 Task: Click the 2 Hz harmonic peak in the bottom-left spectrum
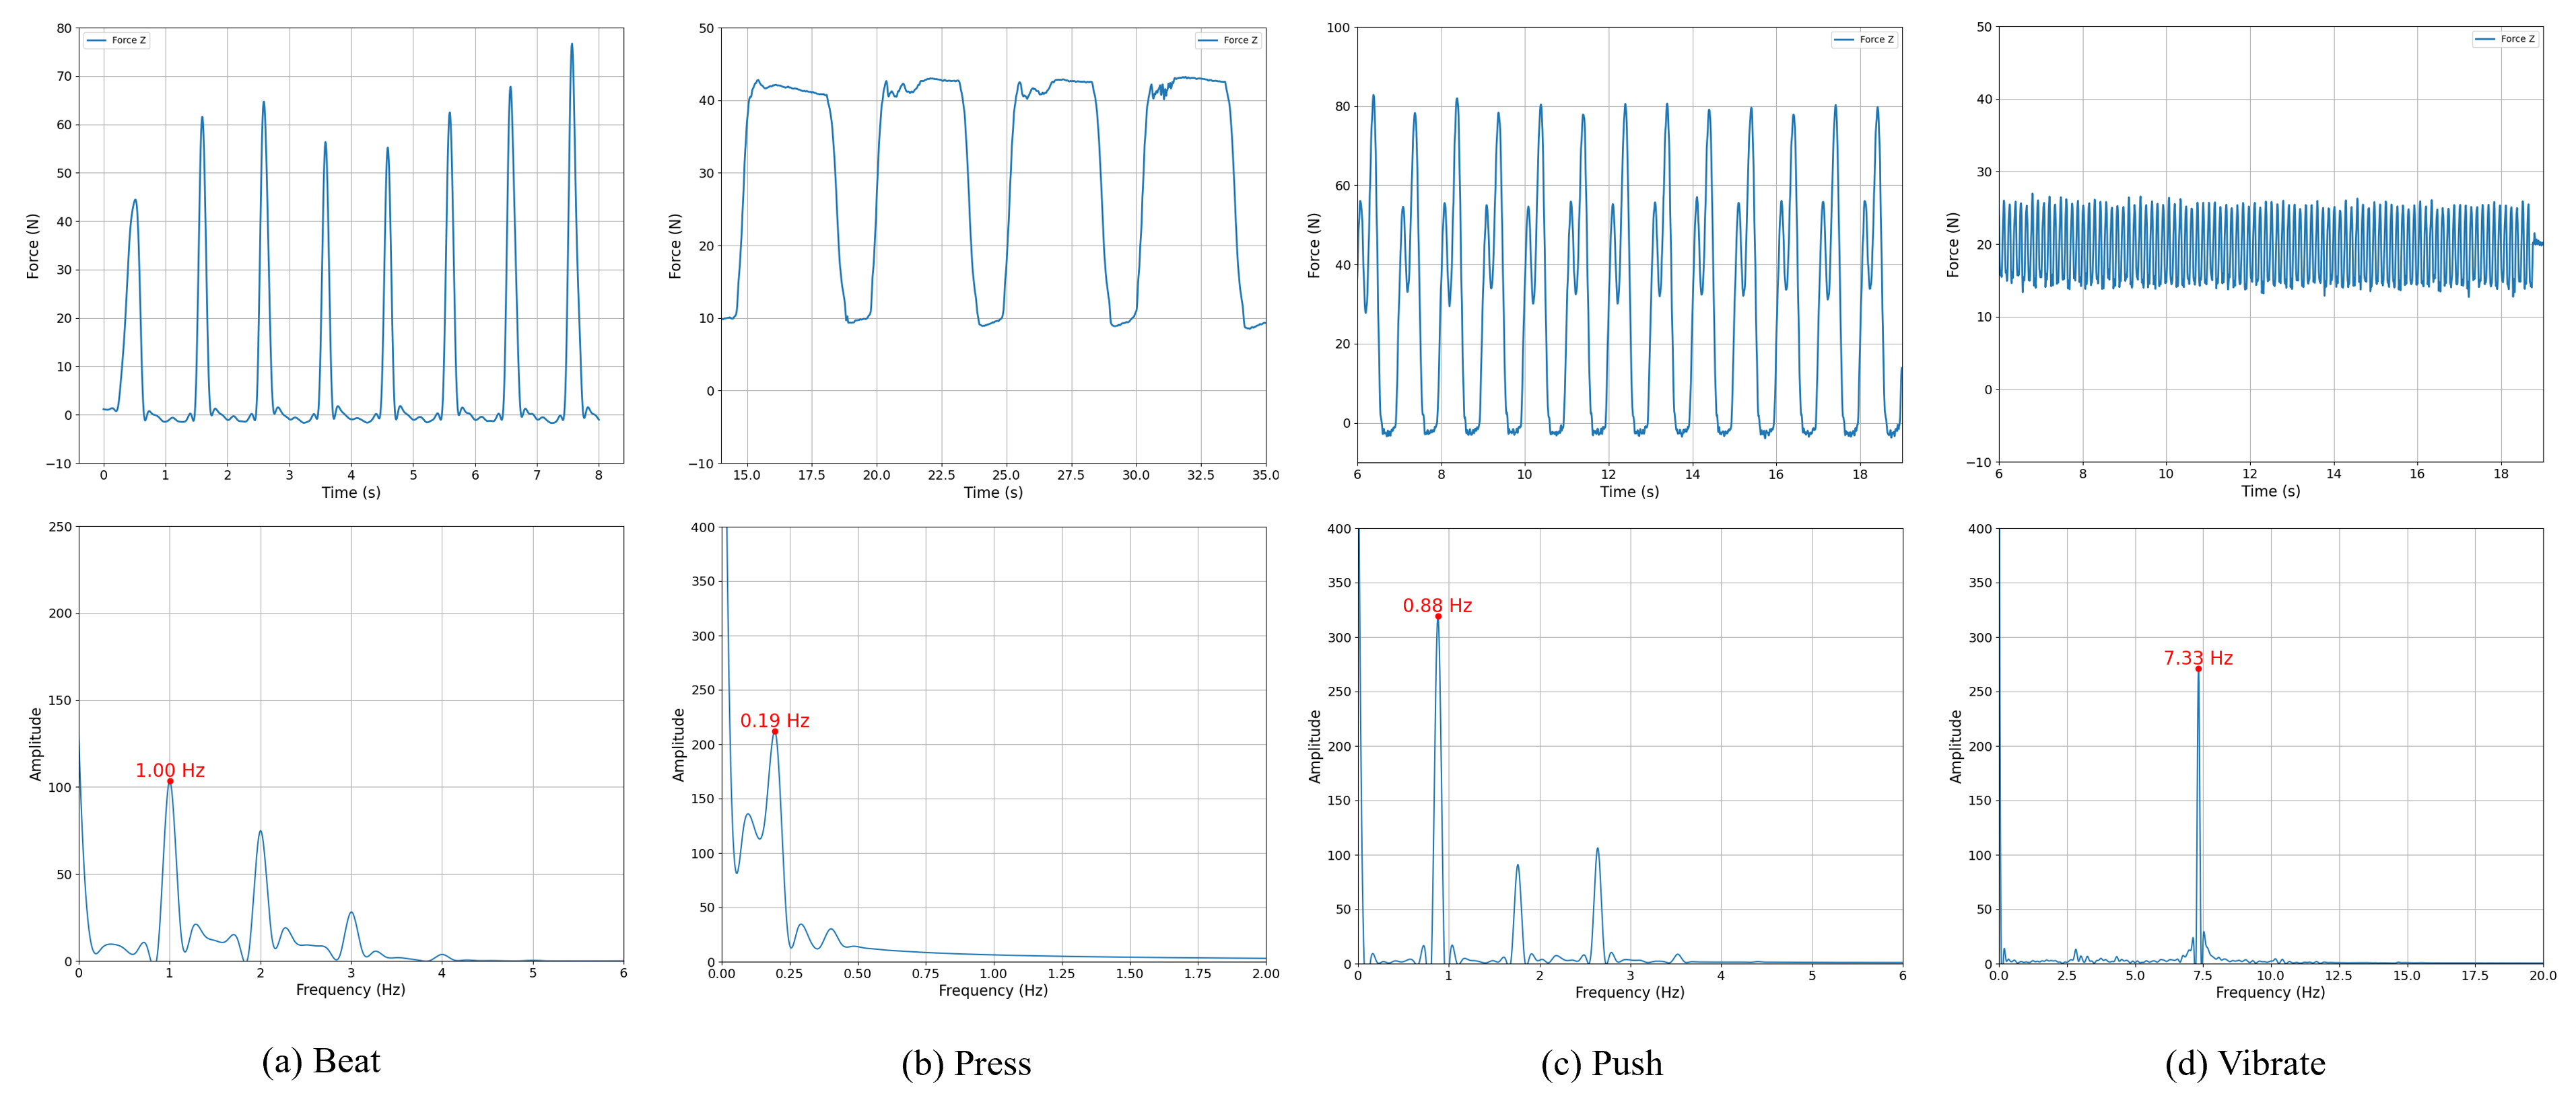260,832
